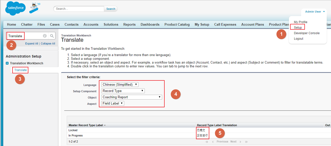331x146 pixels.
Task: Open the Setup Component dropdown
Action: click(x=123, y=91)
